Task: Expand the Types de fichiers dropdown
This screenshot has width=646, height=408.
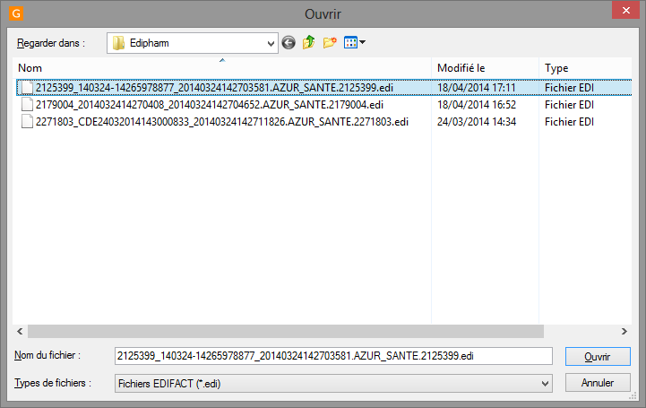Action: click(545, 384)
